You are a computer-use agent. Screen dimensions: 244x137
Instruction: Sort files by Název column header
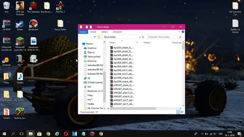tap(112, 42)
